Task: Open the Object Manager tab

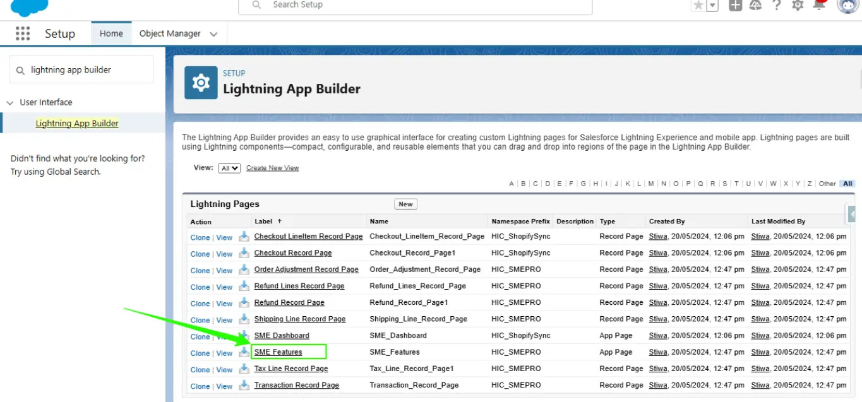Action: pyautogui.click(x=170, y=33)
